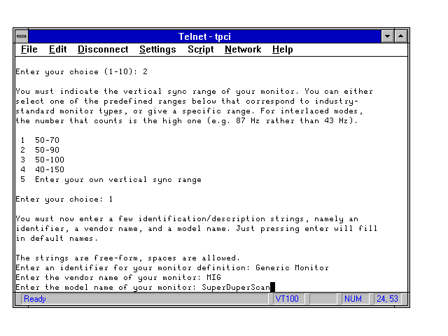Click the 24, 53 cursor position indicator
448x336 pixels.
click(387, 299)
